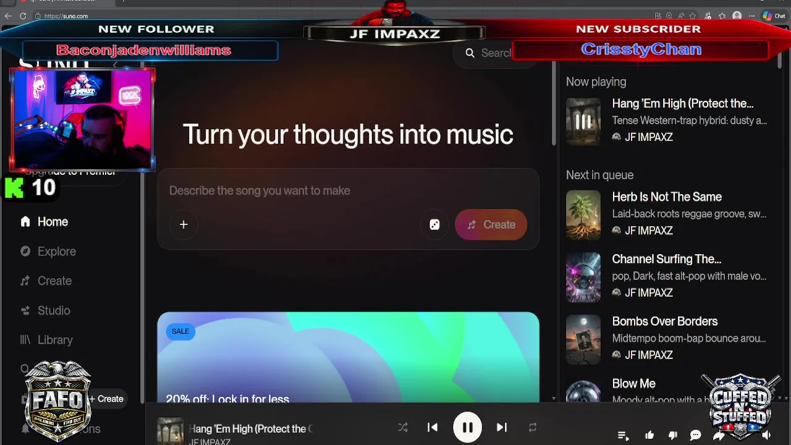Skip to previous track
Screen dimensions: 791x445
pos(433,427)
